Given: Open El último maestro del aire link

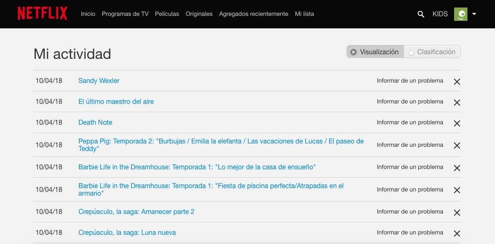Looking at the screenshot, I should 116,102.
